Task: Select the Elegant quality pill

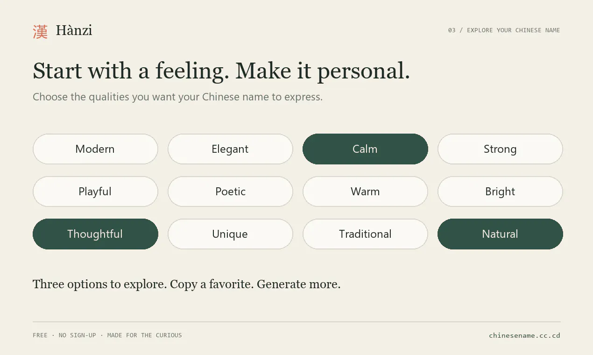Action: 230,149
